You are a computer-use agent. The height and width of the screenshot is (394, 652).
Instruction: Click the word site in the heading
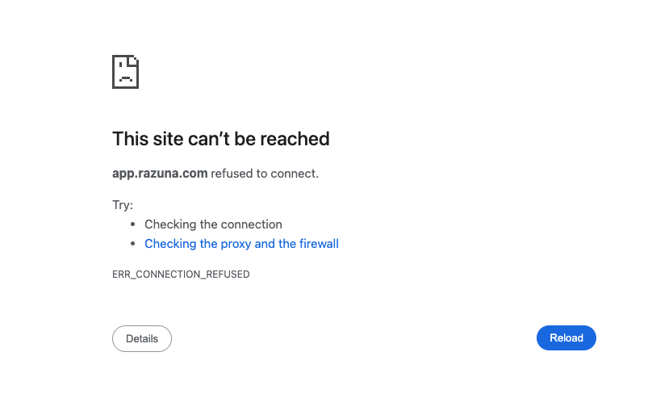coord(167,139)
